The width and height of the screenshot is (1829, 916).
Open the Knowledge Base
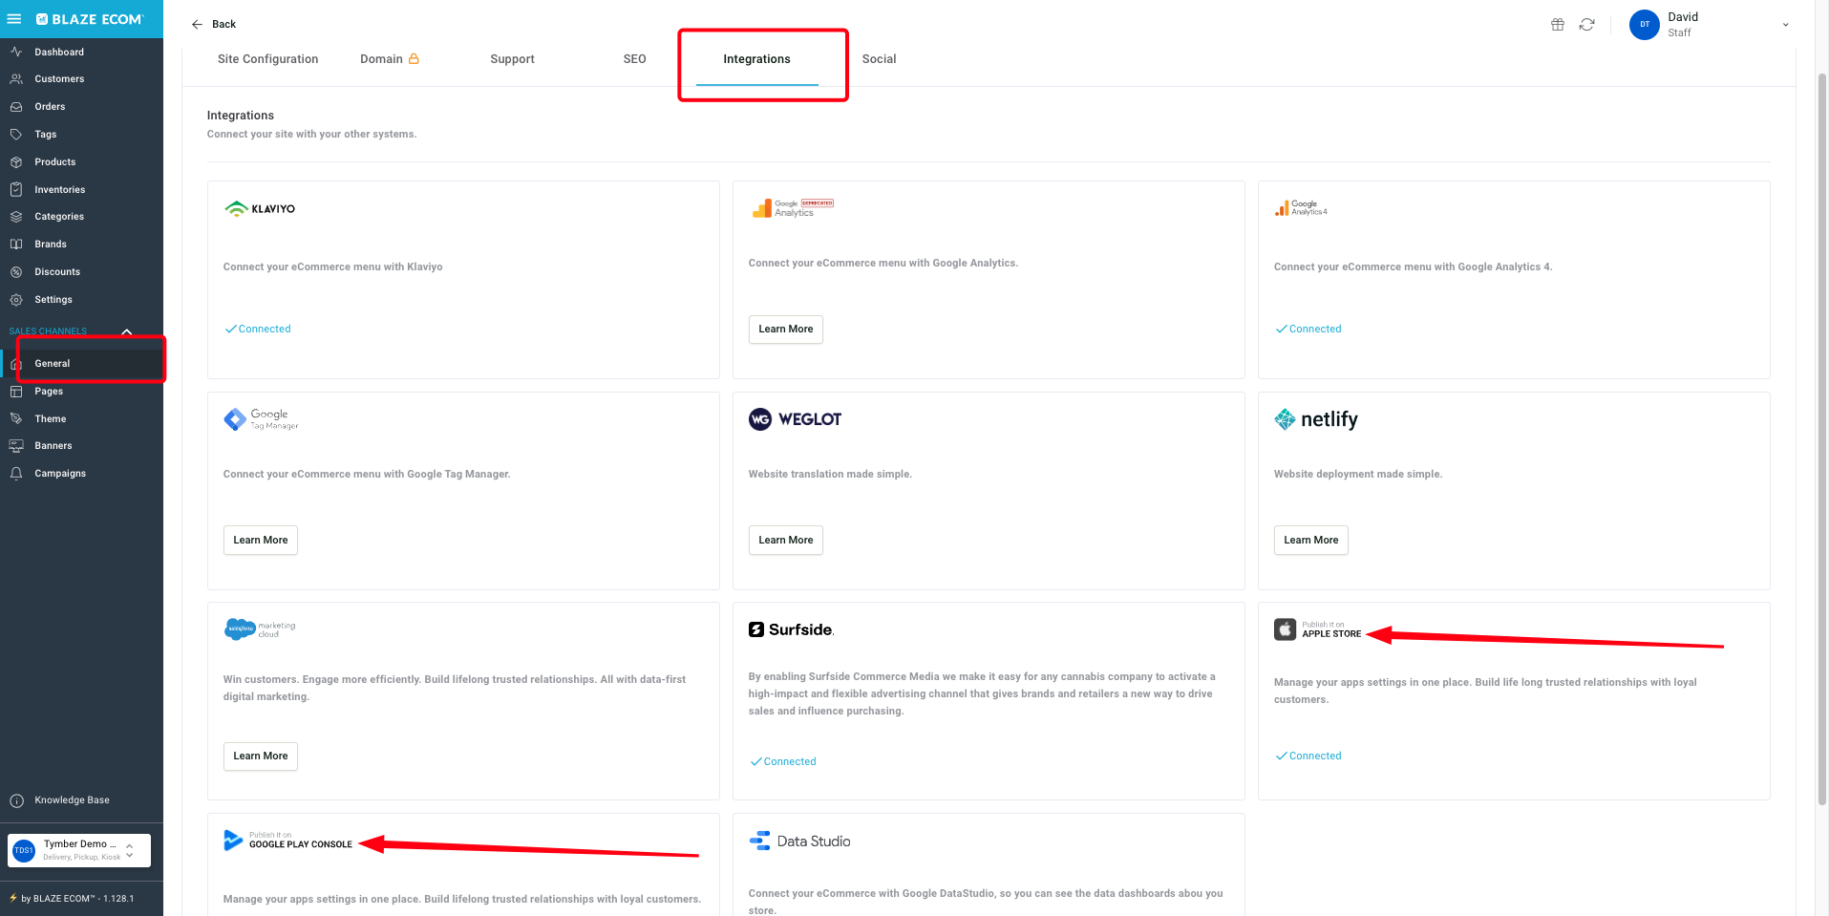coord(72,799)
